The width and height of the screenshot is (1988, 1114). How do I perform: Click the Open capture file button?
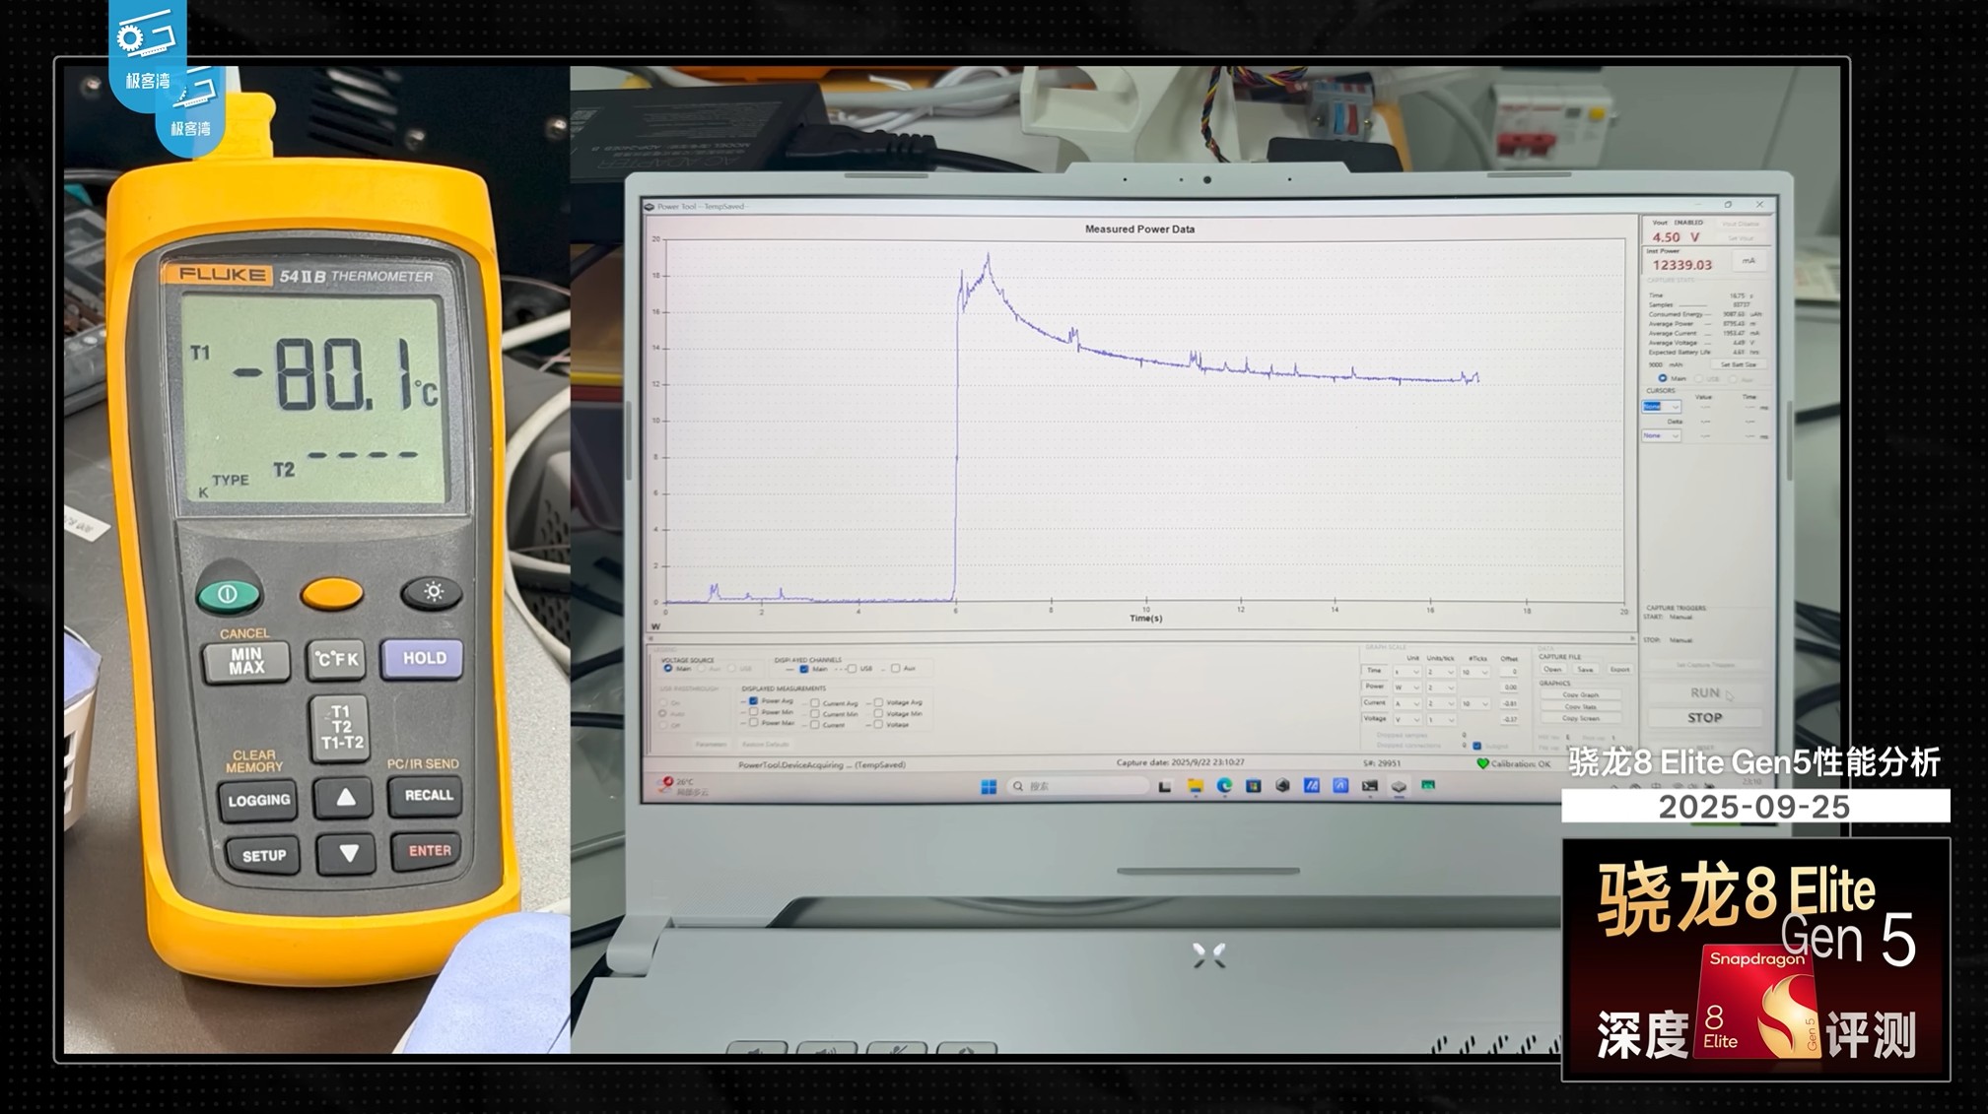click(1552, 670)
